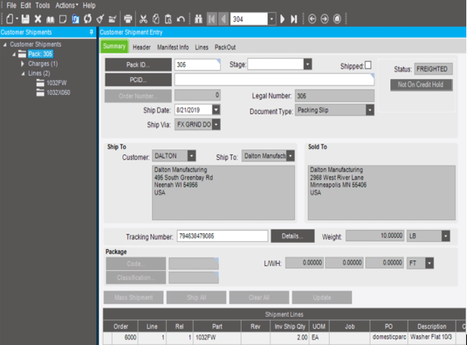Print using the printer icon
Viewport: 467px width, 345px height.
pos(128,19)
